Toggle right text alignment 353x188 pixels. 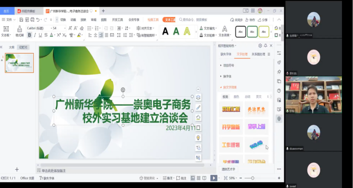[x=101, y=35]
